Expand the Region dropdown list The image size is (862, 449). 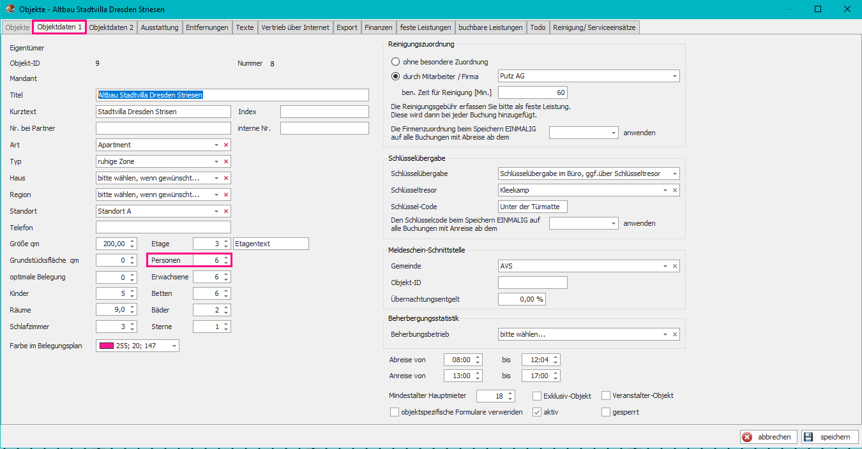point(216,195)
